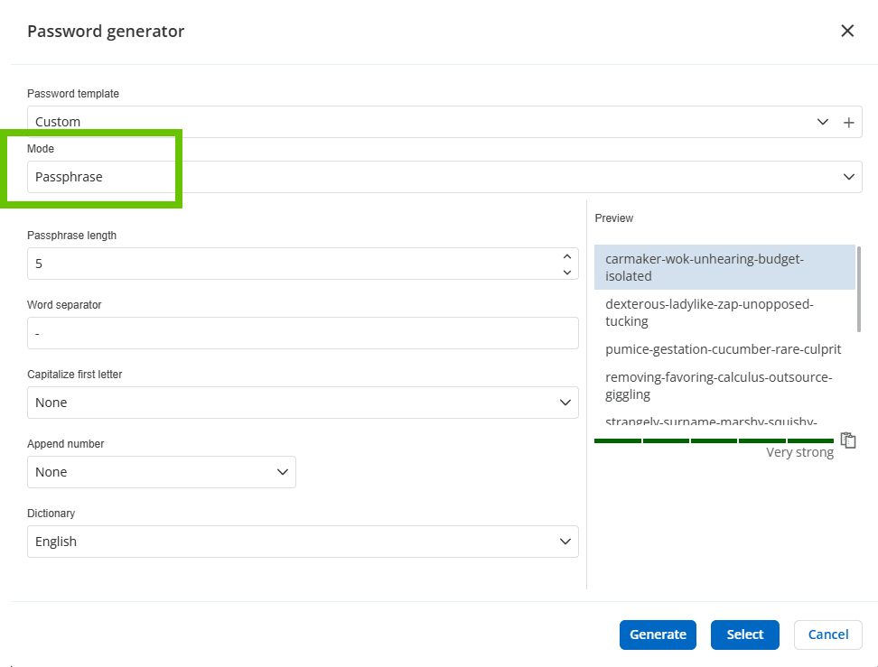
Task: Click into the Word separator field
Action: point(303,333)
